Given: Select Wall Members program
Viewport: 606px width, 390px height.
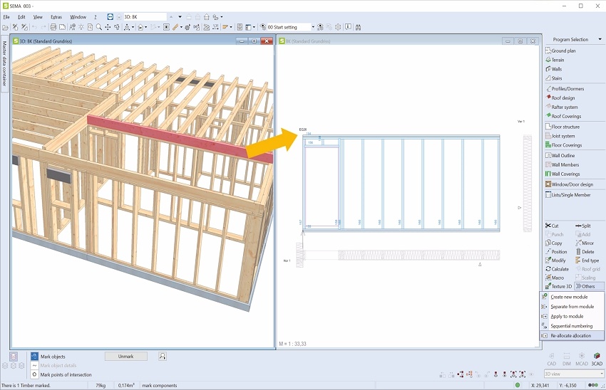Looking at the screenshot, I should [563, 164].
